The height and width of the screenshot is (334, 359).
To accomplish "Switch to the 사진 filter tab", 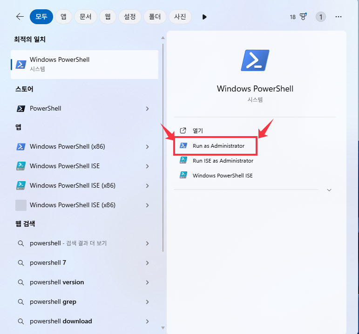I will [180, 17].
